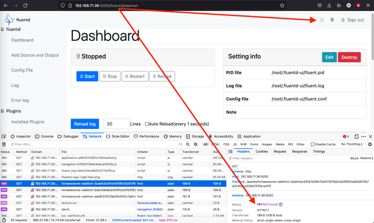The height and width of the screenshot is (223, 374).
Task: Toggle the Images request filter
Action: click(x=266, y=144)
